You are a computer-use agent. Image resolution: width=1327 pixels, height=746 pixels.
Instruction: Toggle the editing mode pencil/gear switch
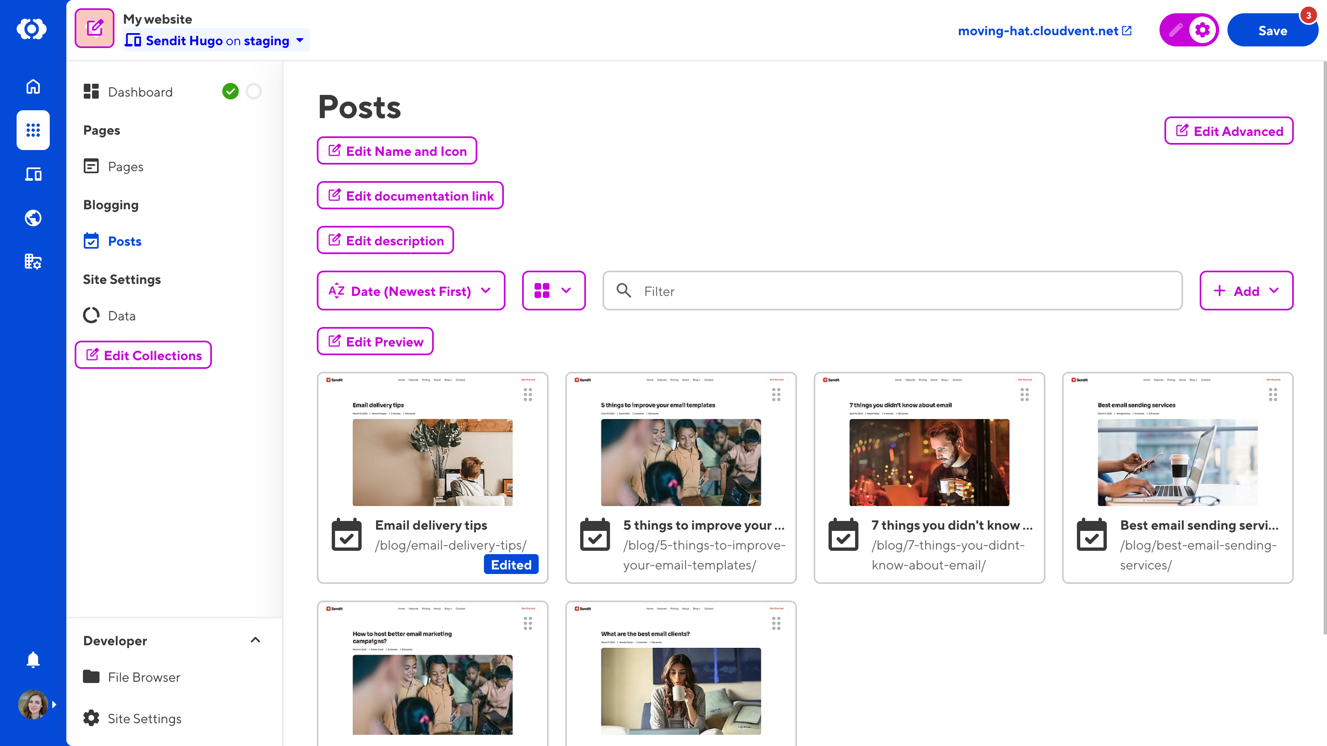tap(1188, 30)
